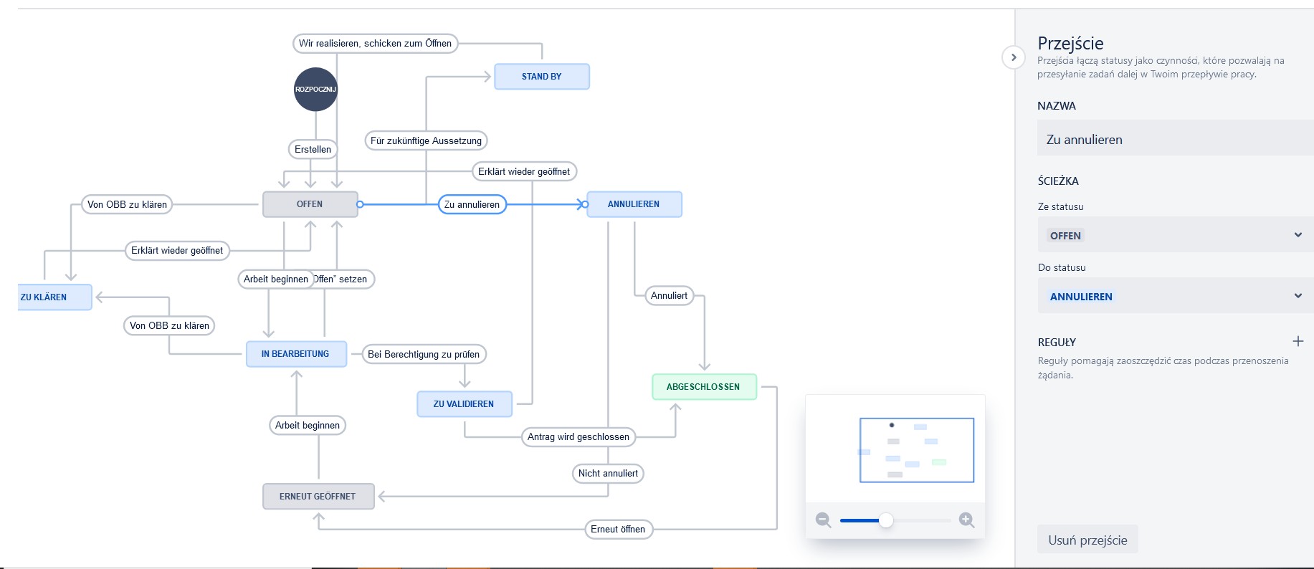This screenshot has width=1314, height=569.
Task: Select the ERNEUT GEÖFFNET status node
Action: [318, 497]
